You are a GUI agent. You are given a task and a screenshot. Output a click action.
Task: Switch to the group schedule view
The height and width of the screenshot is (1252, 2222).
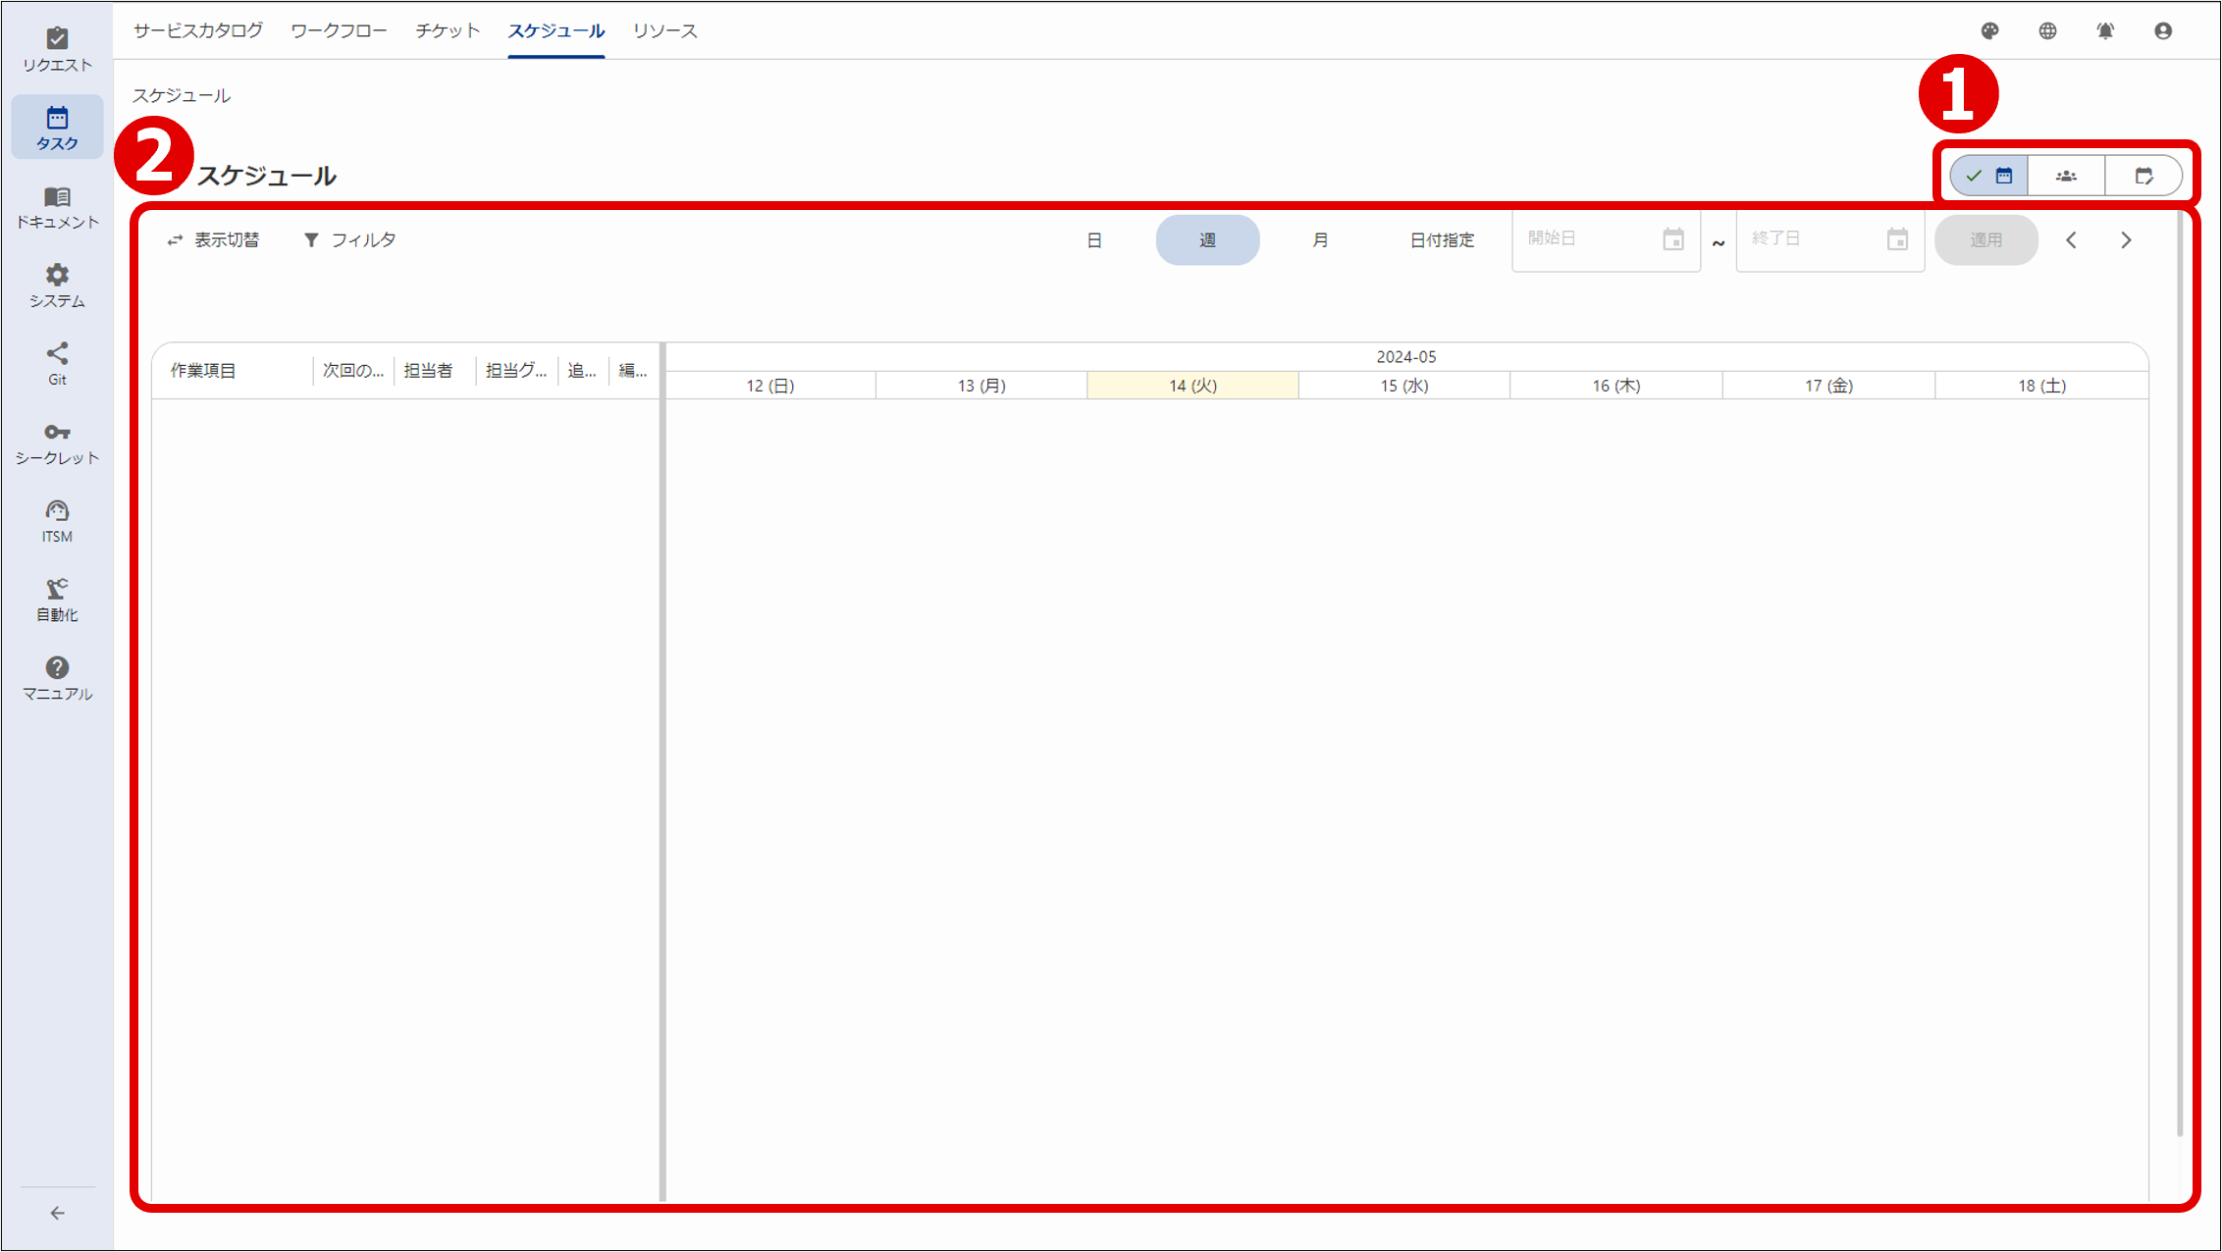tap(2066, 175)
